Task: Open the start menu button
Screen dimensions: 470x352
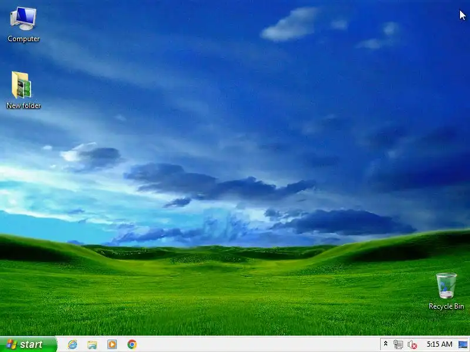Action: pos(28,344)
